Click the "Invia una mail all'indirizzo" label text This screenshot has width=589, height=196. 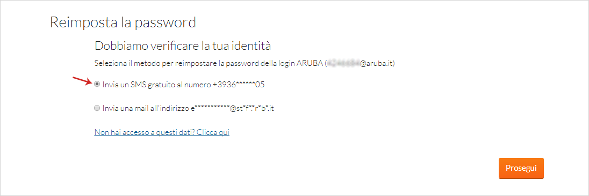tap(146, 109)
